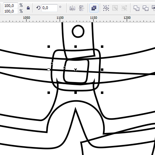Click the angle of rotation field
The image size is (155, 155).
click(x=50, y=8)
